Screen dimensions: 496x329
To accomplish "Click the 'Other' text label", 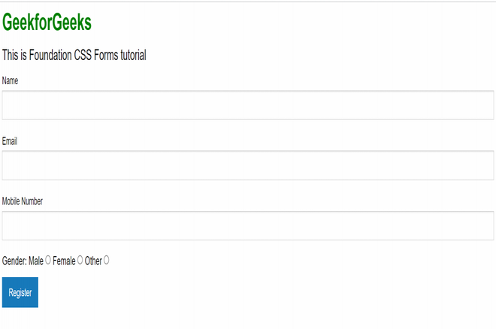I will point(92,261).
